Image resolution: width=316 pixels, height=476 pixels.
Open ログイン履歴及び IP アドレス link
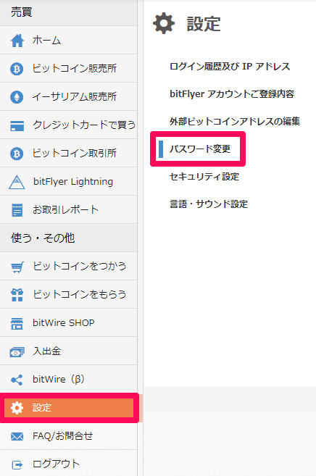(x=230, y=66)
